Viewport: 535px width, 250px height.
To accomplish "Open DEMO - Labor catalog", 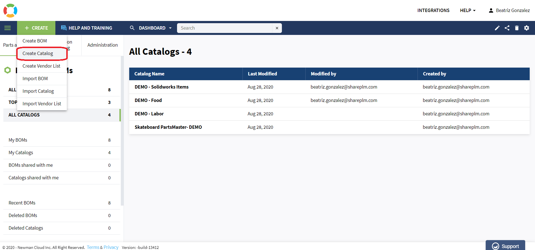I will (149, 114).
